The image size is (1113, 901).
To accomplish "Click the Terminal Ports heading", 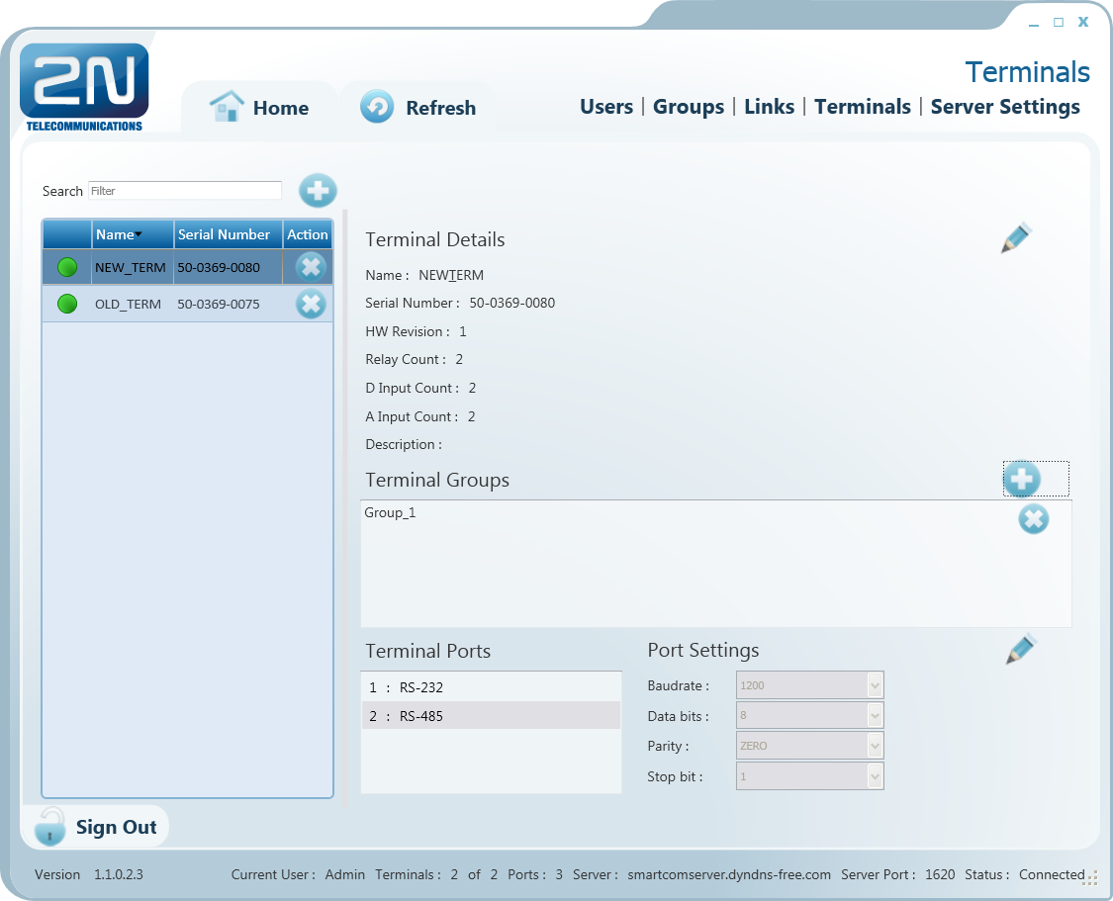I will (428, 652).
